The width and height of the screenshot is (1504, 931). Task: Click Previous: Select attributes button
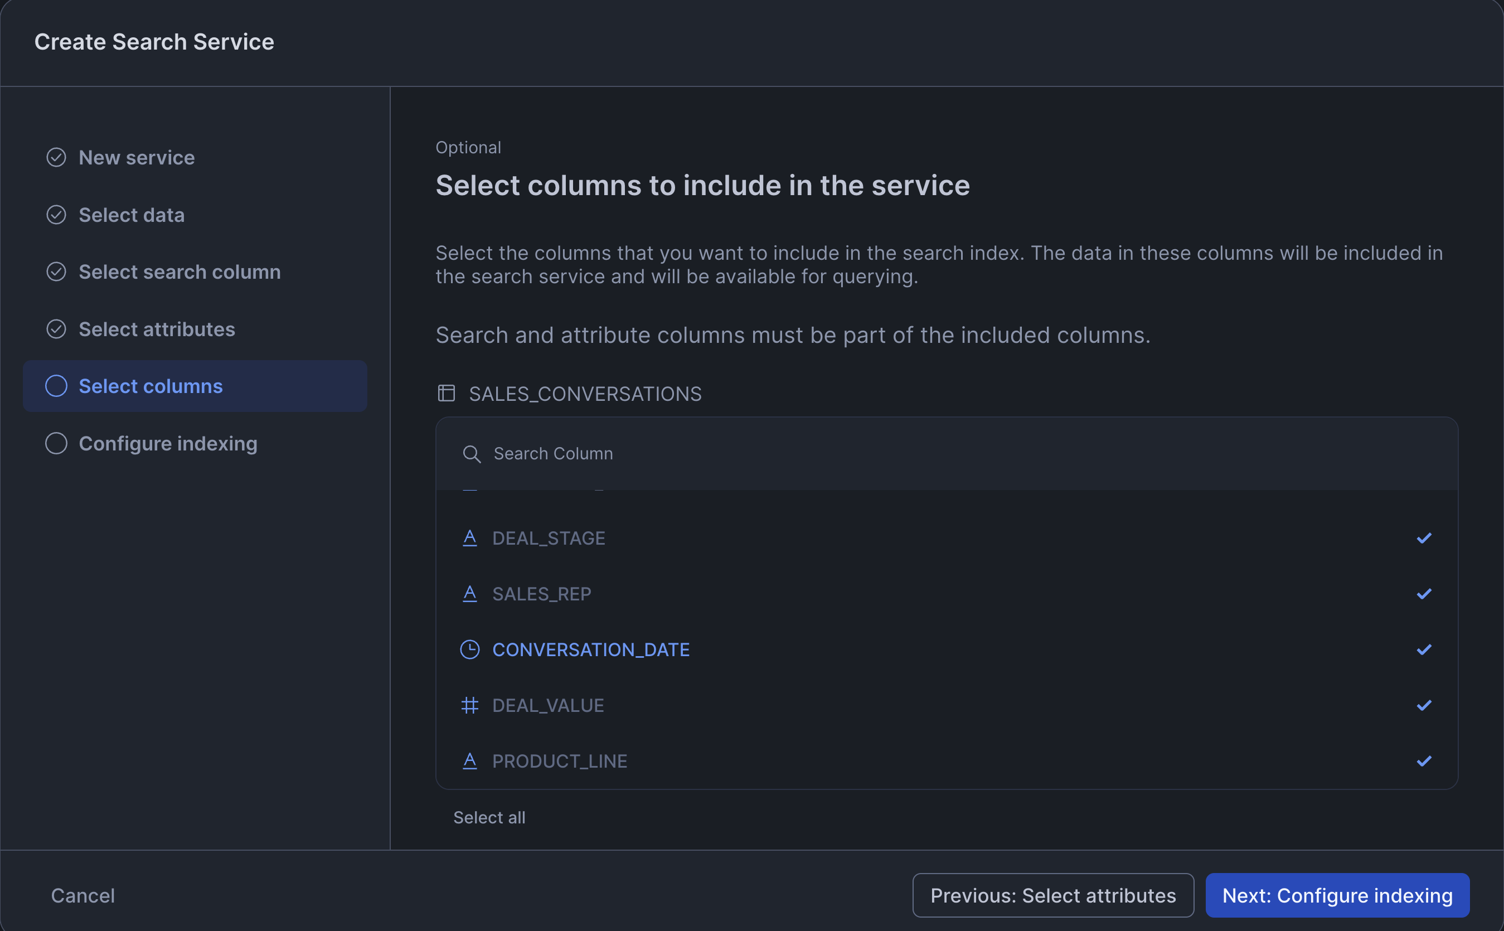[1052, 895]
